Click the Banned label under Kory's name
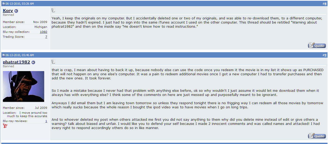 coord(8,15)
